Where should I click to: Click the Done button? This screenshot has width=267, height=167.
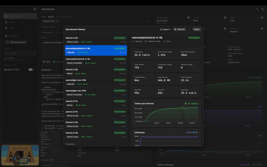pos(197,29)
